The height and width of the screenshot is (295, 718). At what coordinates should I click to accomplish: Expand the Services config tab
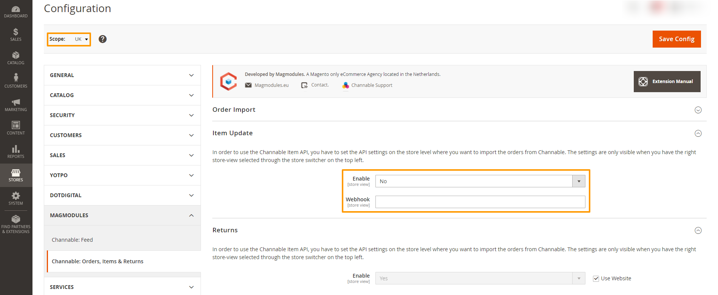tap(122, 287)
